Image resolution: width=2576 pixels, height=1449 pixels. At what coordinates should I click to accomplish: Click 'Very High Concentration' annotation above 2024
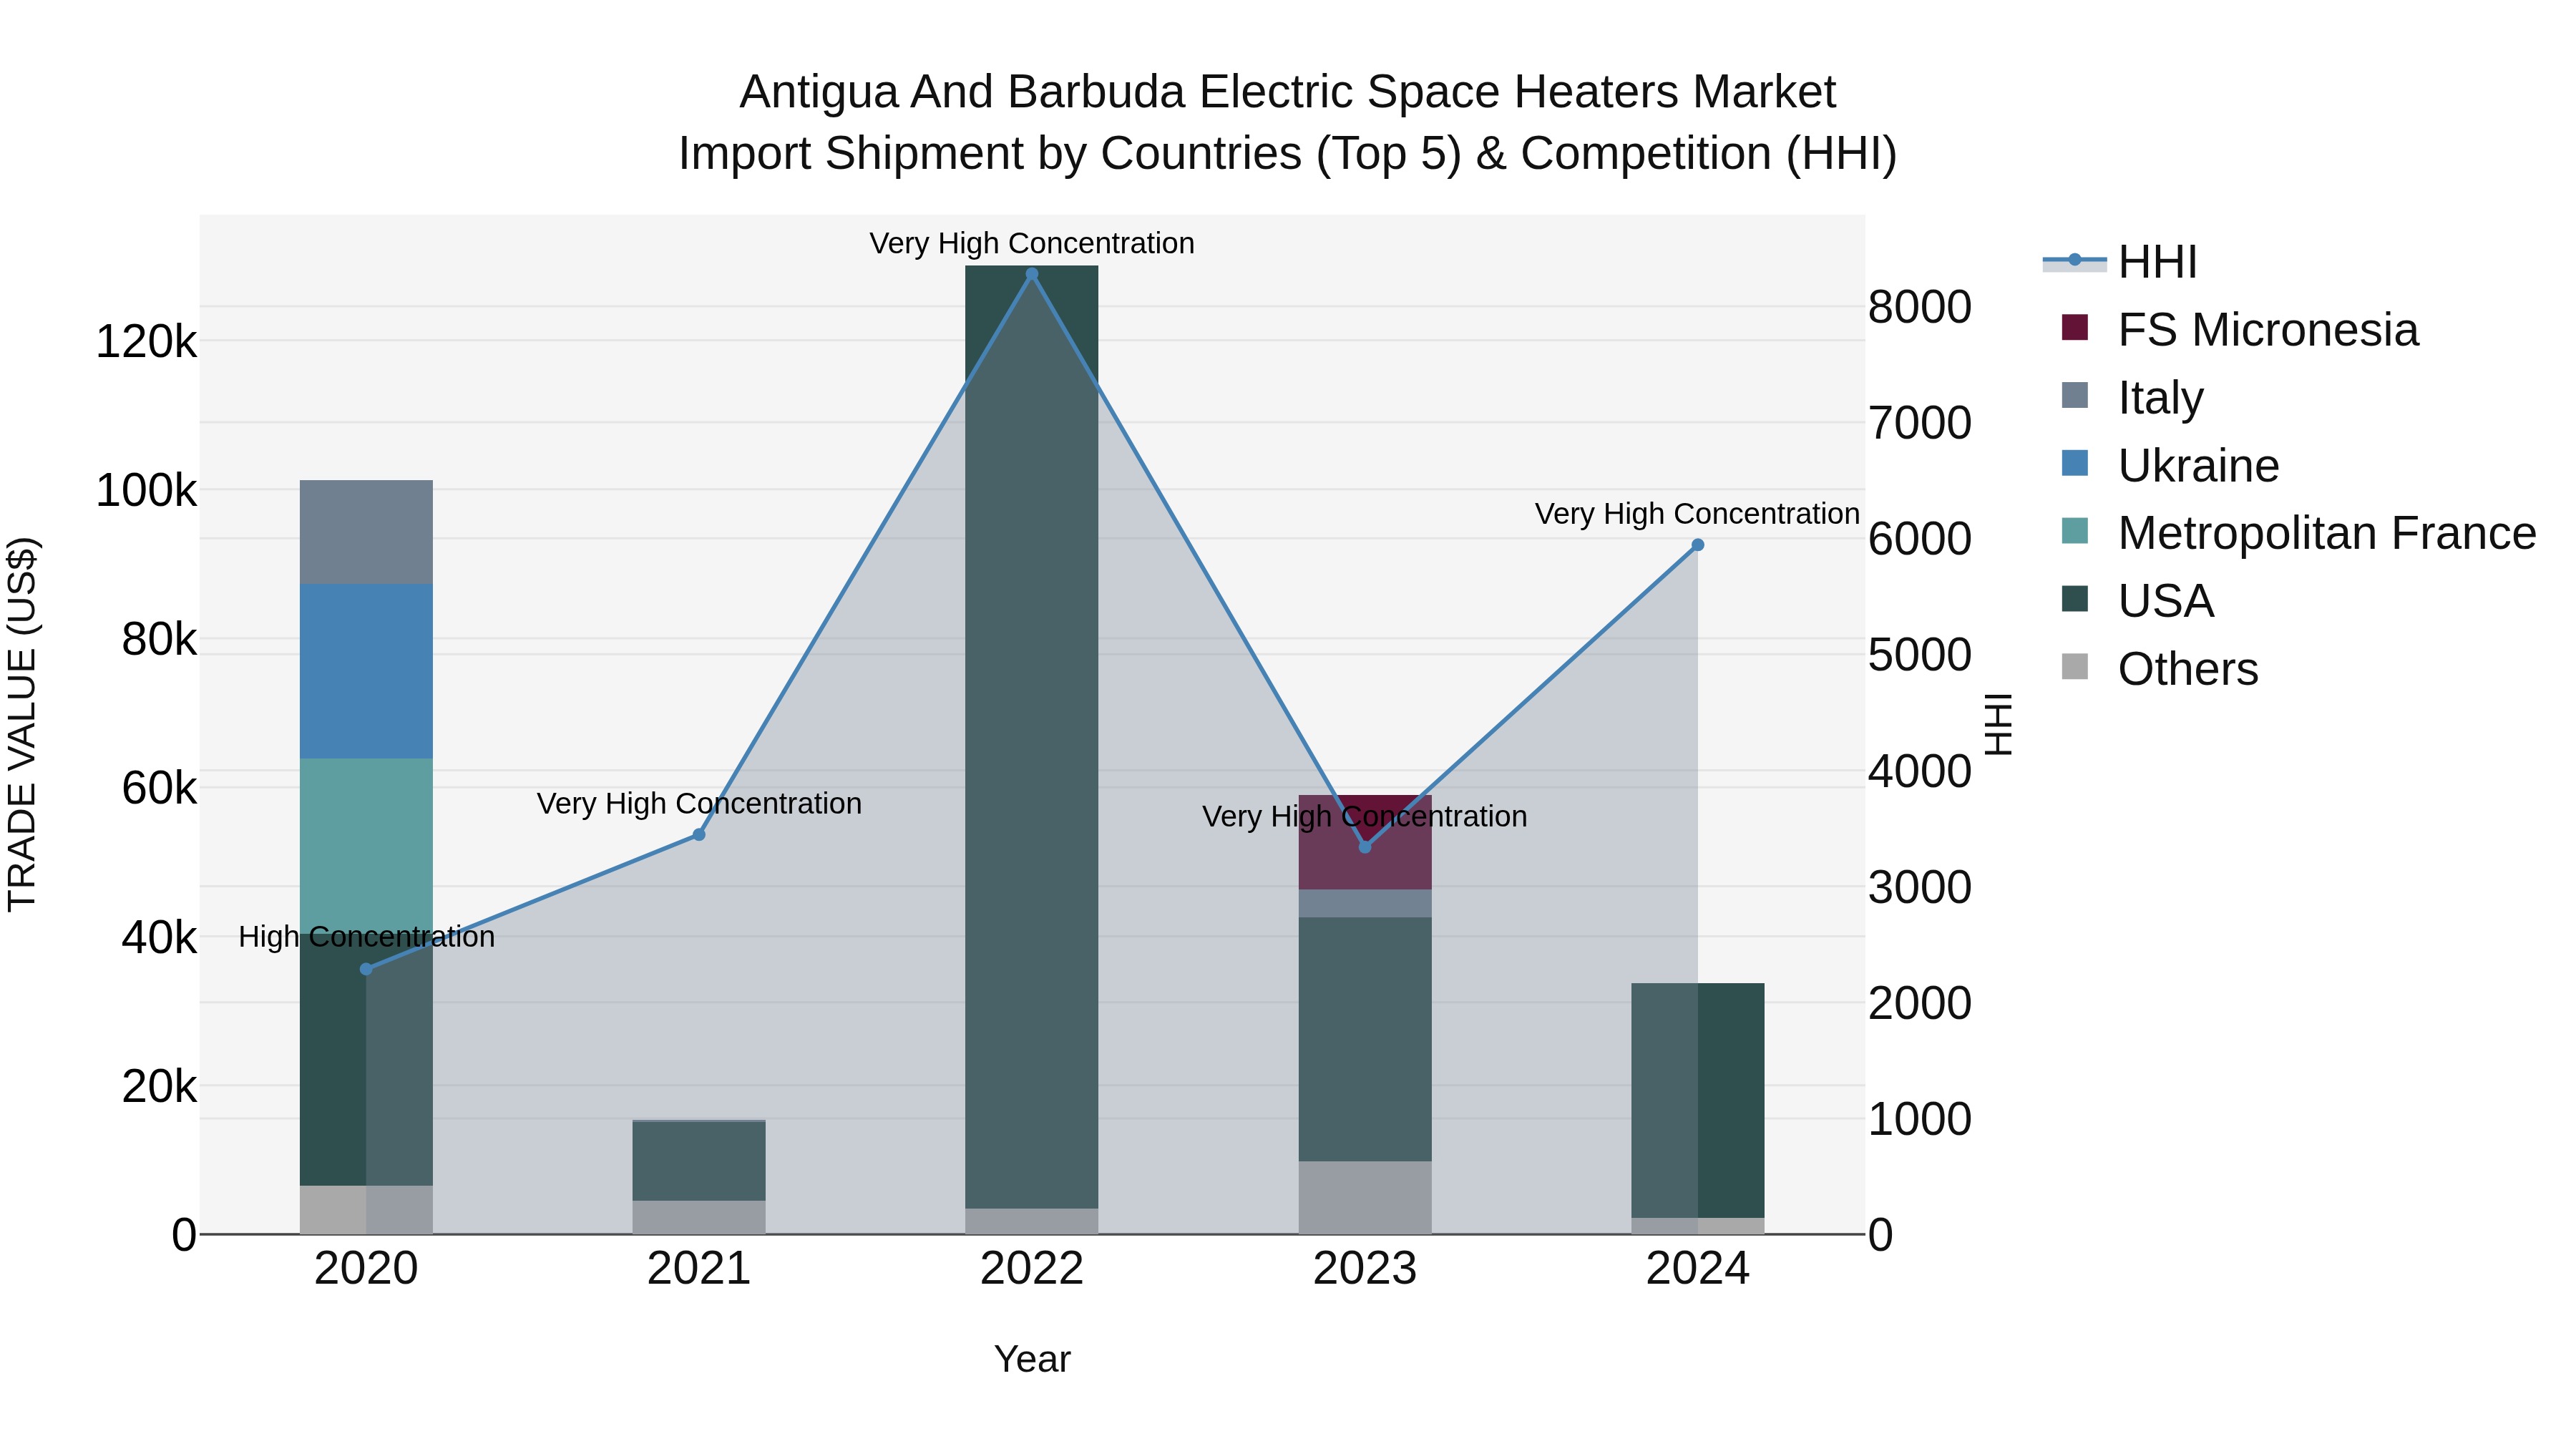pyautogui.click(x=1697, y=513)
